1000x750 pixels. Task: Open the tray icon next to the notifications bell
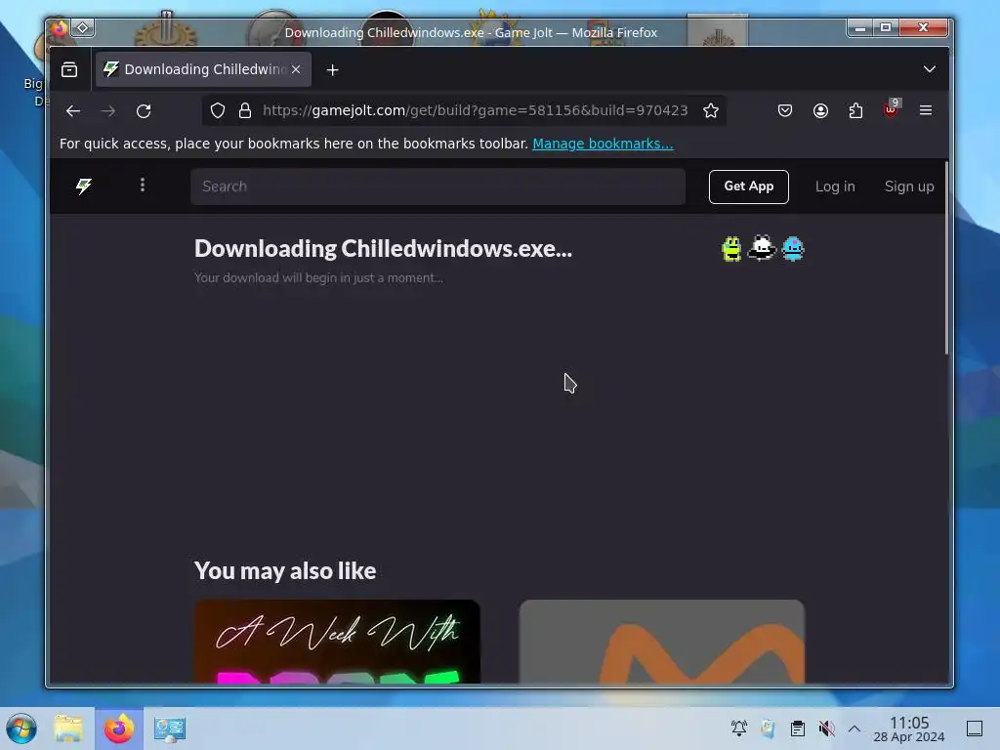pos(769,729)
